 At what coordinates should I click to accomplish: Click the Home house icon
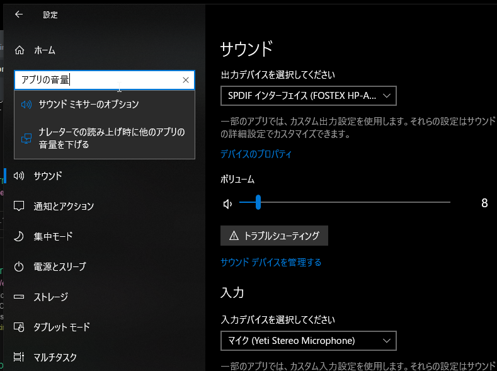[x=20, y=50]
